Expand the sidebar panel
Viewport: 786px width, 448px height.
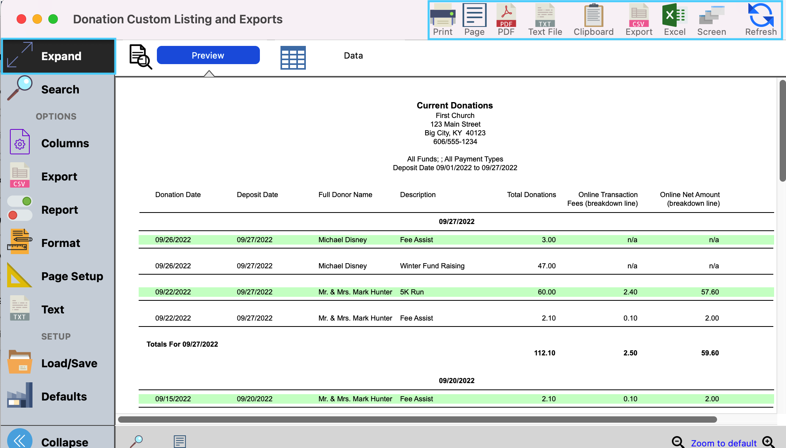pyautogui.click(x=59, y=56)
